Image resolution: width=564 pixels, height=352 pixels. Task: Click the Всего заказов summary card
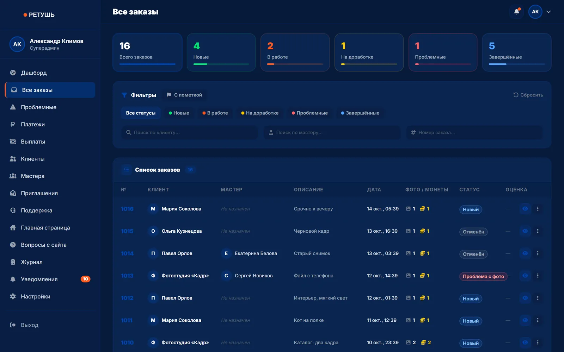click(147, 52)
